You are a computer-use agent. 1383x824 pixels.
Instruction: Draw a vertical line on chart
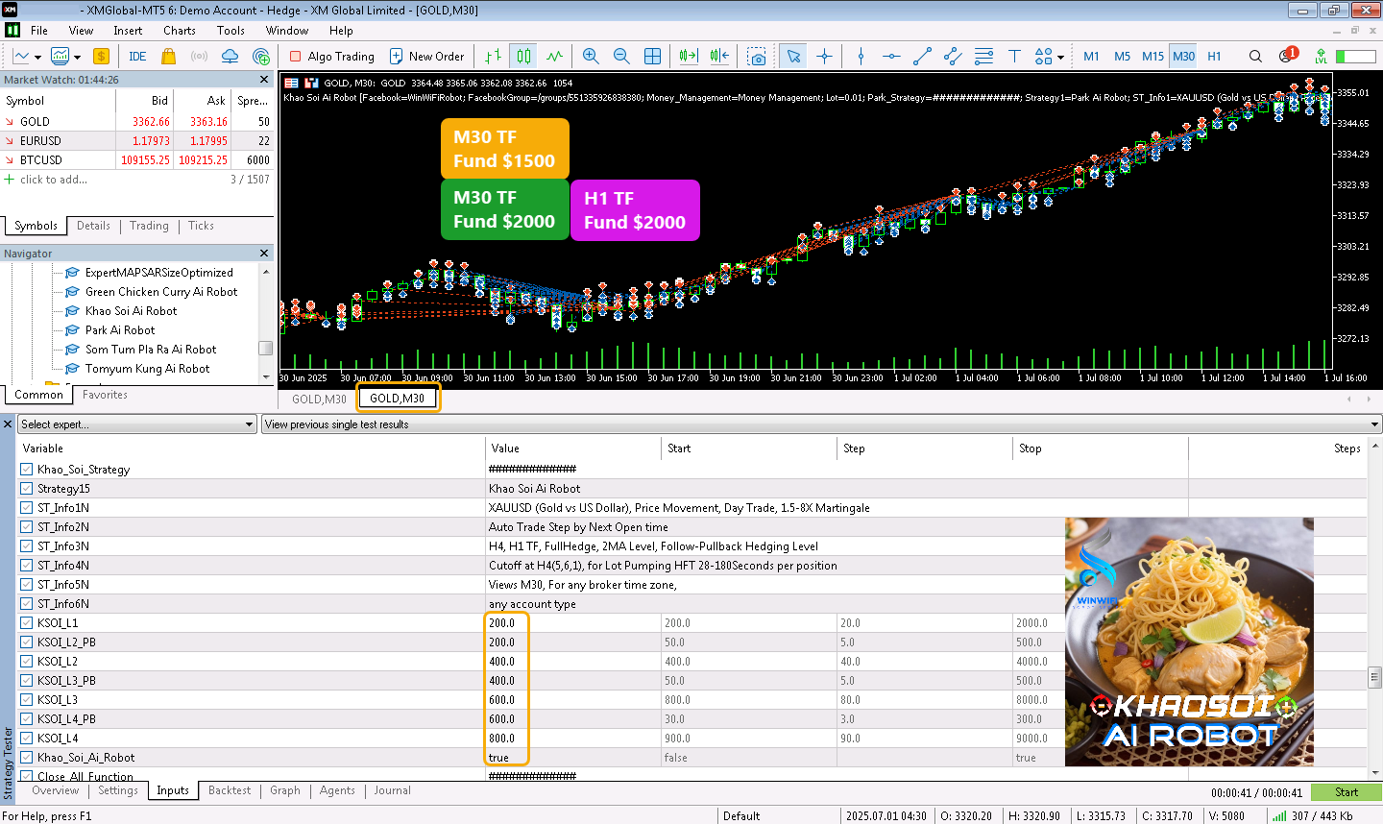[x=861, y=57]
